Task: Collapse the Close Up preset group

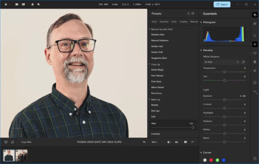Action: coord(150,64)
